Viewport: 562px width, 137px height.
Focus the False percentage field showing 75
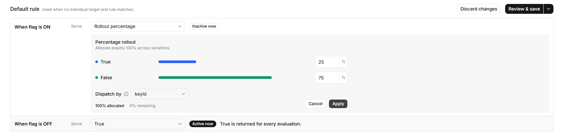click(327, 78)
